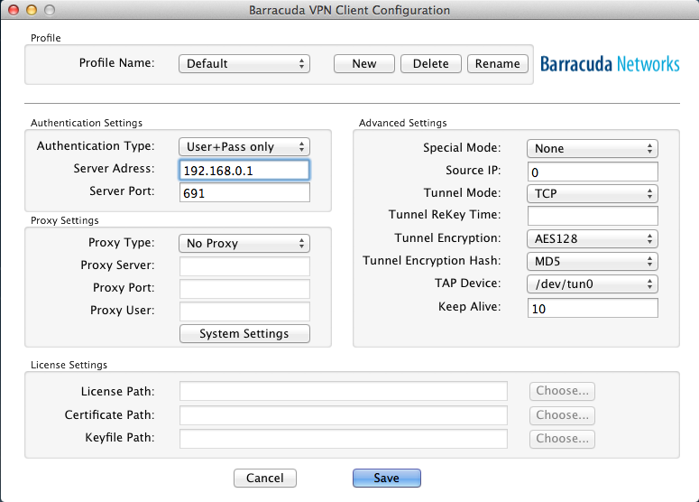
Task: Open the TAP Device dropdown showing /dev/tun0
Action: tap(593, 284)
